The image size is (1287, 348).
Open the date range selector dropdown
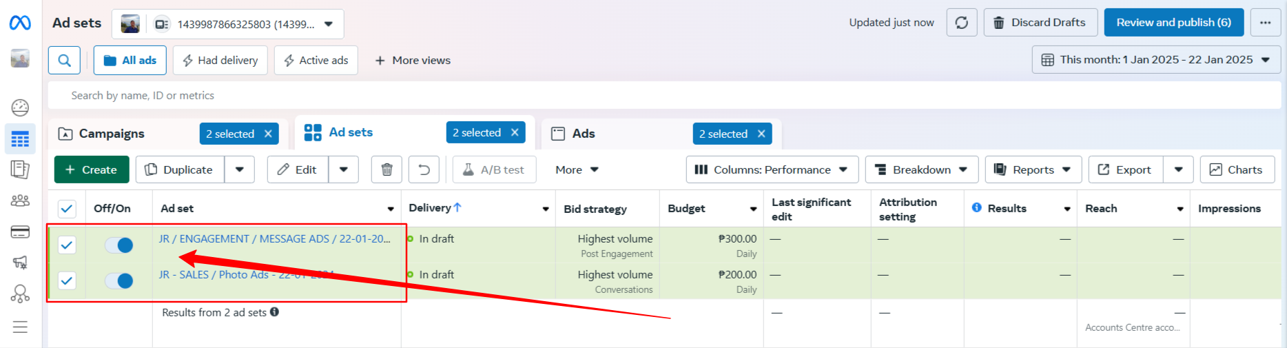pos(1159,60)
